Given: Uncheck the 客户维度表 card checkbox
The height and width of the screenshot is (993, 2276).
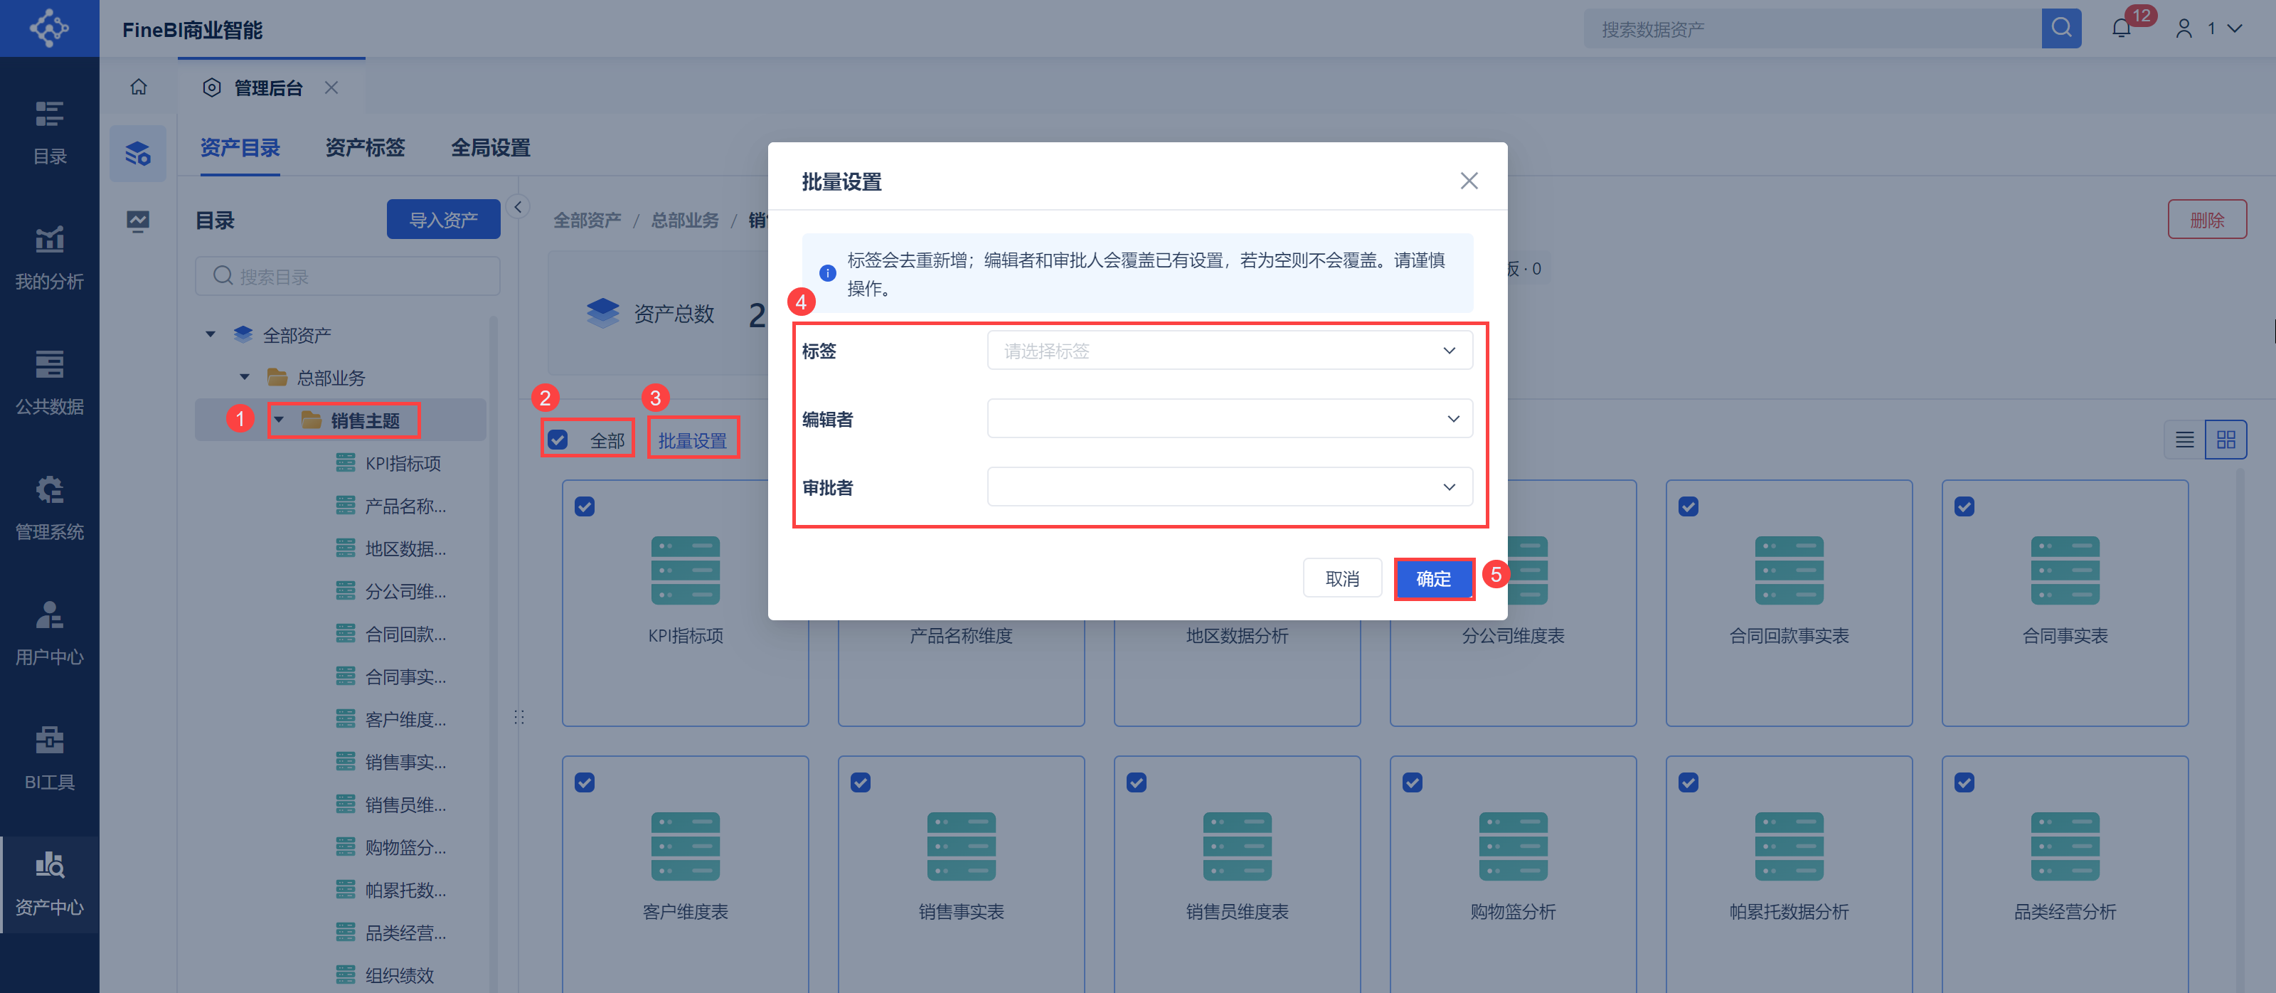Looking at the screenshot, I should click(585, 782).
